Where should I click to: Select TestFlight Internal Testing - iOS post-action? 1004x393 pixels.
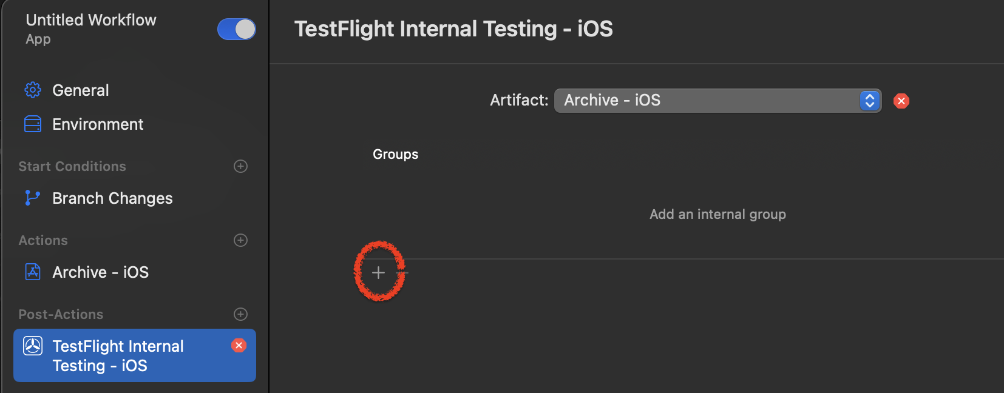(x=118, y=355)
